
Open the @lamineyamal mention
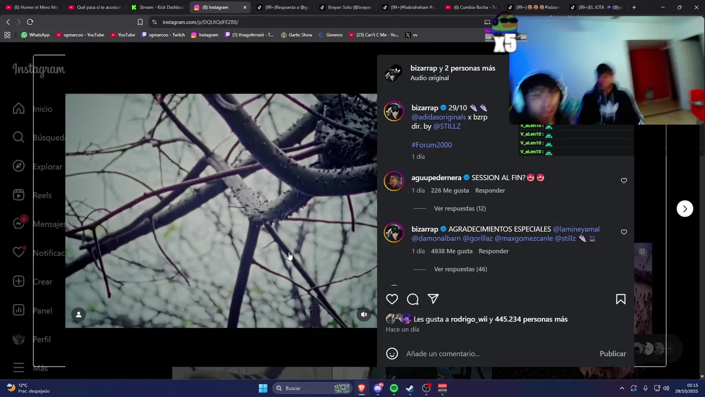[576, 229]
